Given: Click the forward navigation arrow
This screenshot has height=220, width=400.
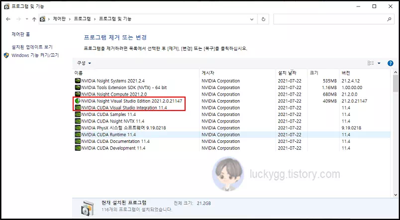Looking at the screenshot, I should click(x=18, y=19).
